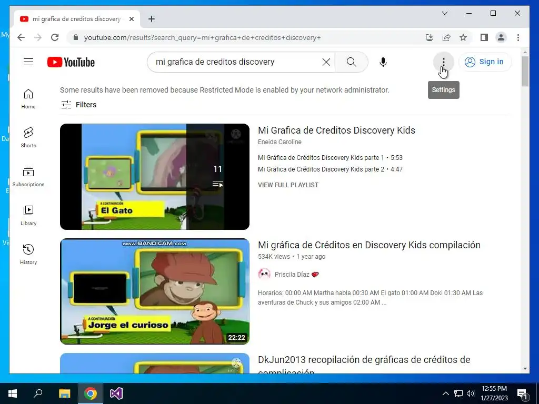Viewport: 539px width, 404px height.
Task: Click VIEW FULL PLAYLIST link
Action: pos(288,185)
